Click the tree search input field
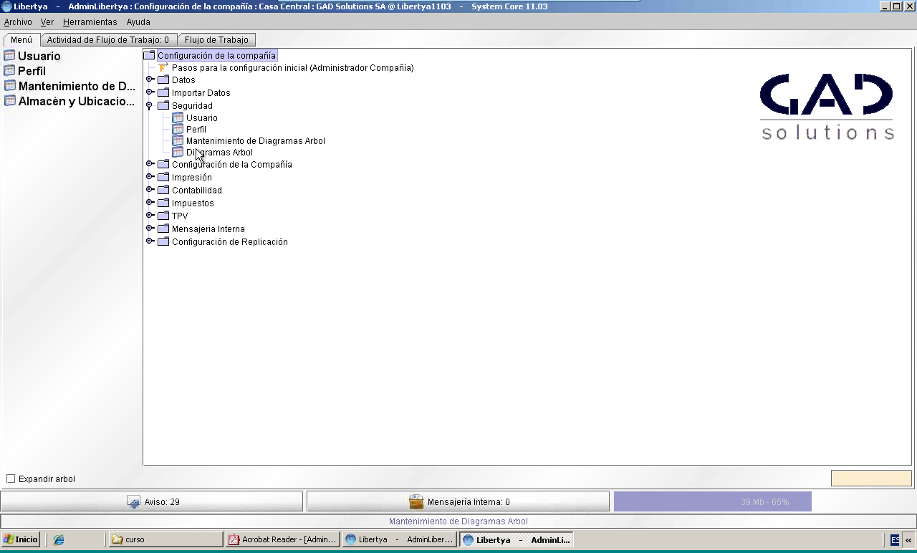The image size is (917, 553). [871, 478]
